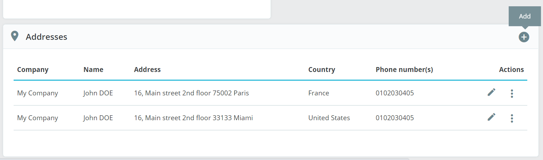
Task: Click the Phone number(s) column header
Action: [404, 70]
